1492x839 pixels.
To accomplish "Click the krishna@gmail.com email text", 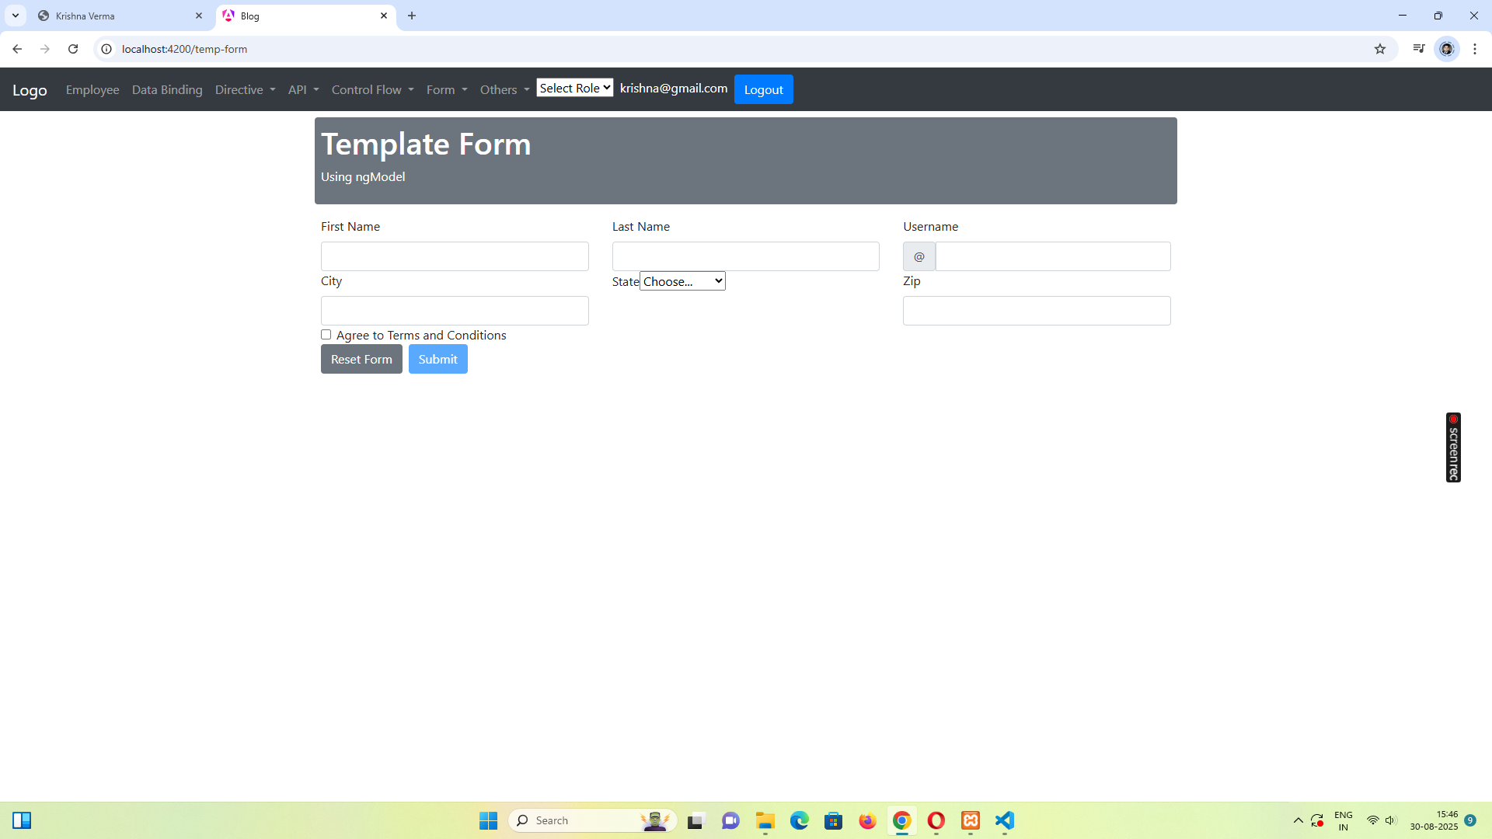I will [x=674, y=88].
